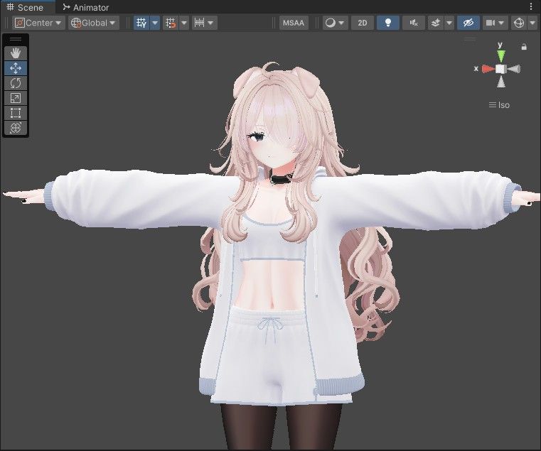Viewport: 541px width, 451px height.
Task: Expand grid visibility options arrow
Action: (155, 23)
